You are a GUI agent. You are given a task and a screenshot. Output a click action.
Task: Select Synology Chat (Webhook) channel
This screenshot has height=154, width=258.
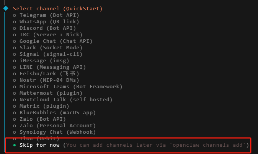pos(57,132)
